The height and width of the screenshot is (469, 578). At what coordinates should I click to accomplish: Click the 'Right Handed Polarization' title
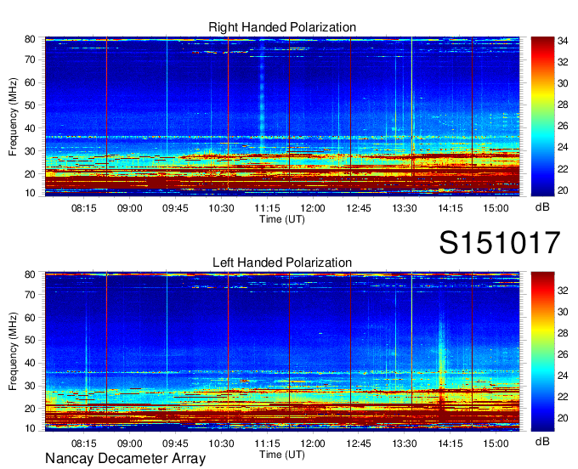click(282, 27)
